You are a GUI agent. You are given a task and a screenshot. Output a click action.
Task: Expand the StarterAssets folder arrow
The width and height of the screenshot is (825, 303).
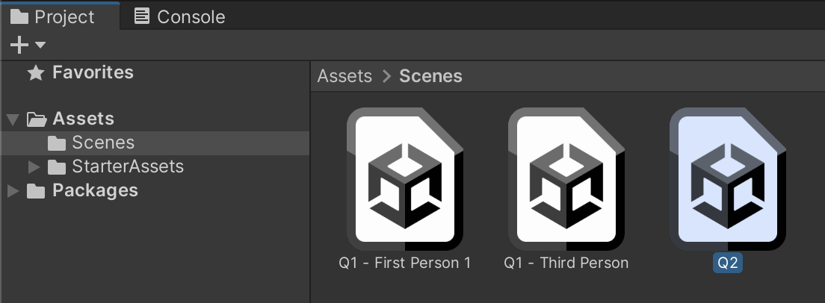click(x=33, y=166)
